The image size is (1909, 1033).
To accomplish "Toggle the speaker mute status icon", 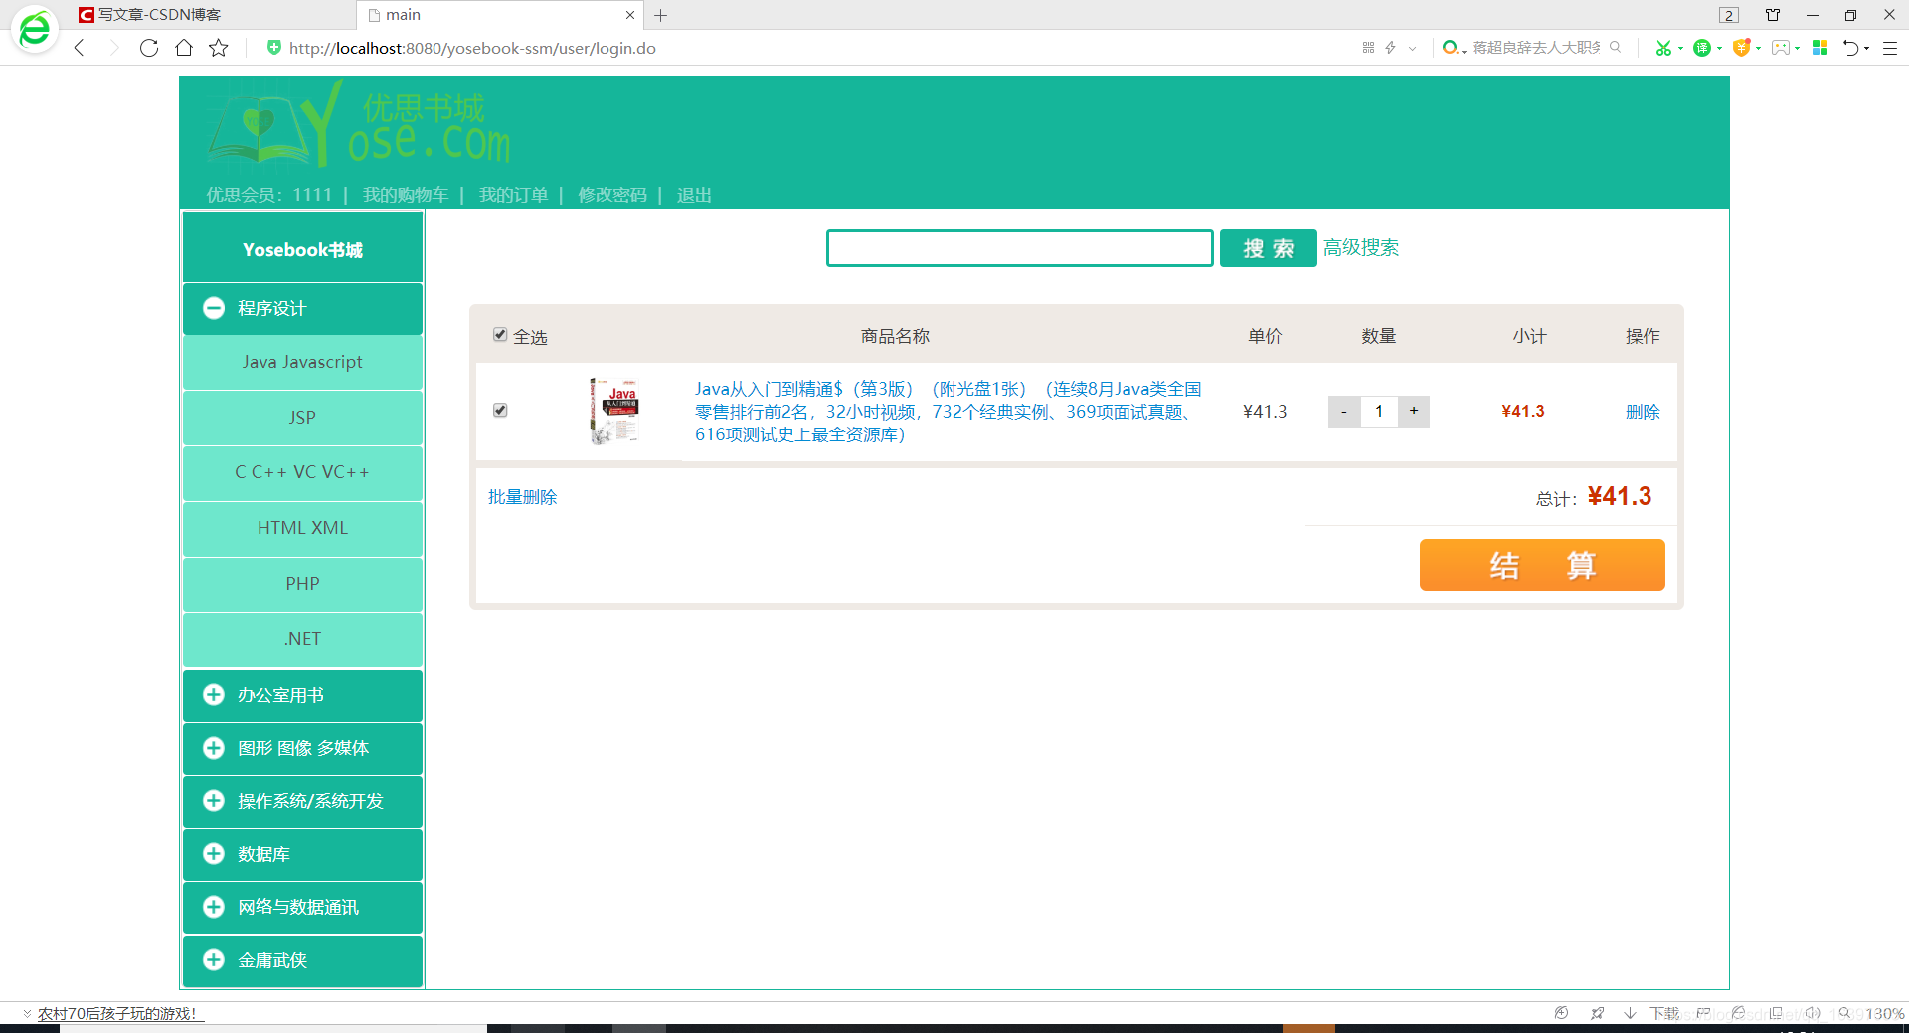I will (1812, 1013).
